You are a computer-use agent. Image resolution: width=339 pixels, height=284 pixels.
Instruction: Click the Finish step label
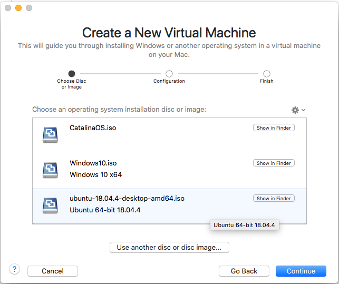pos(267,81)
